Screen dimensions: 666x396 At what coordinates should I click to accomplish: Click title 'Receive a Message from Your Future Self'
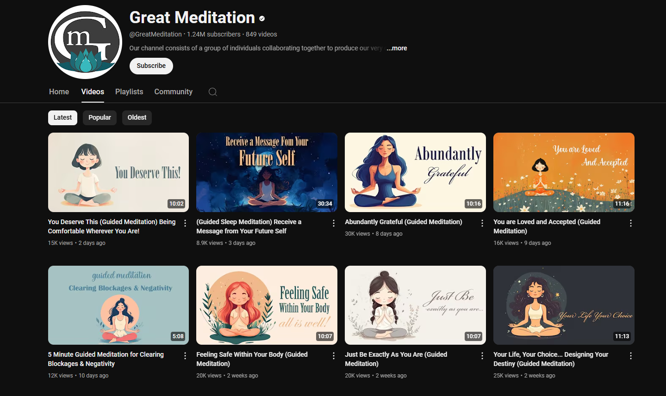(x=249, y=226)
